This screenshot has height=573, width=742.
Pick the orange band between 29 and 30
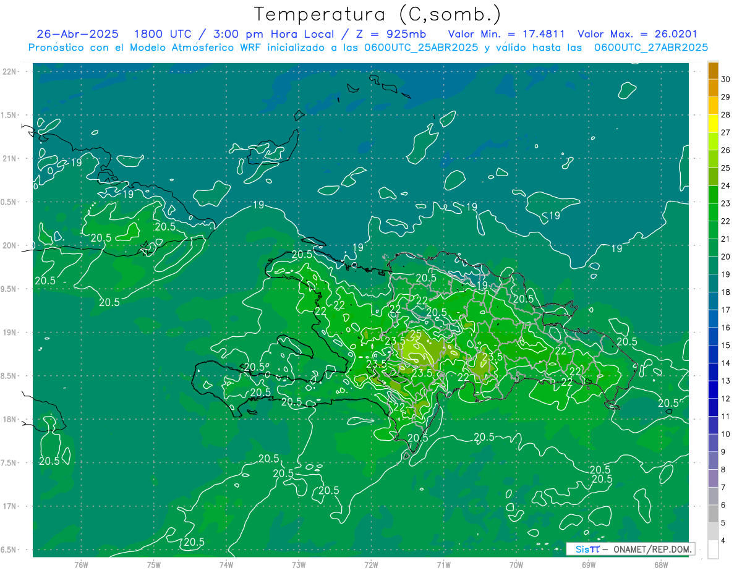(x=714, y=88)
